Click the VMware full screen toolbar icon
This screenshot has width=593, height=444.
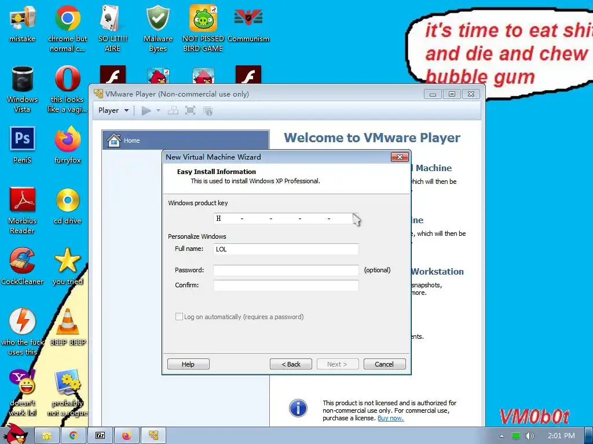click(x=190, y=110)
